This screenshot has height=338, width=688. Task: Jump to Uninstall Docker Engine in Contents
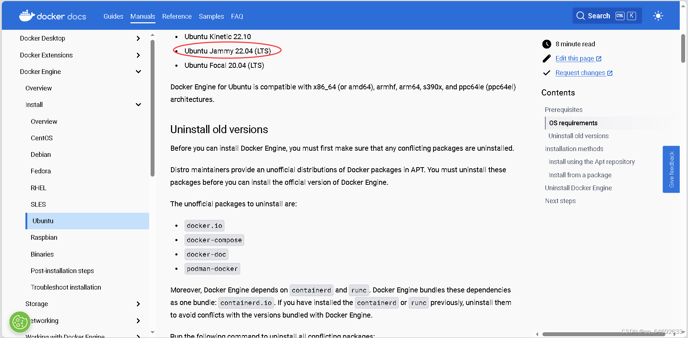click(578, 188)
